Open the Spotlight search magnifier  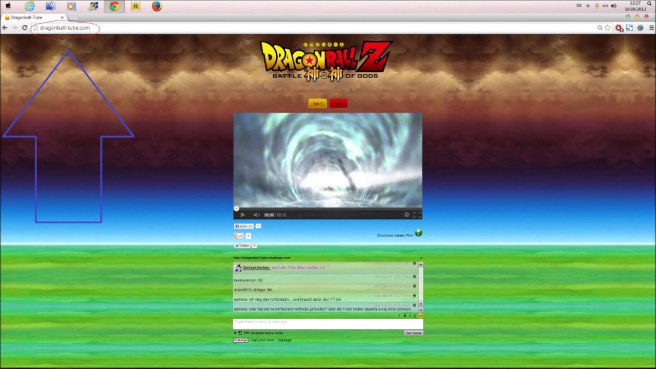649,3
